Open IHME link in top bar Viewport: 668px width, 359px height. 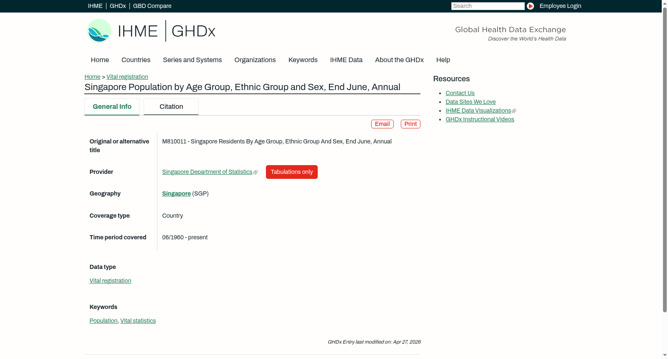[x=95, y=6]
